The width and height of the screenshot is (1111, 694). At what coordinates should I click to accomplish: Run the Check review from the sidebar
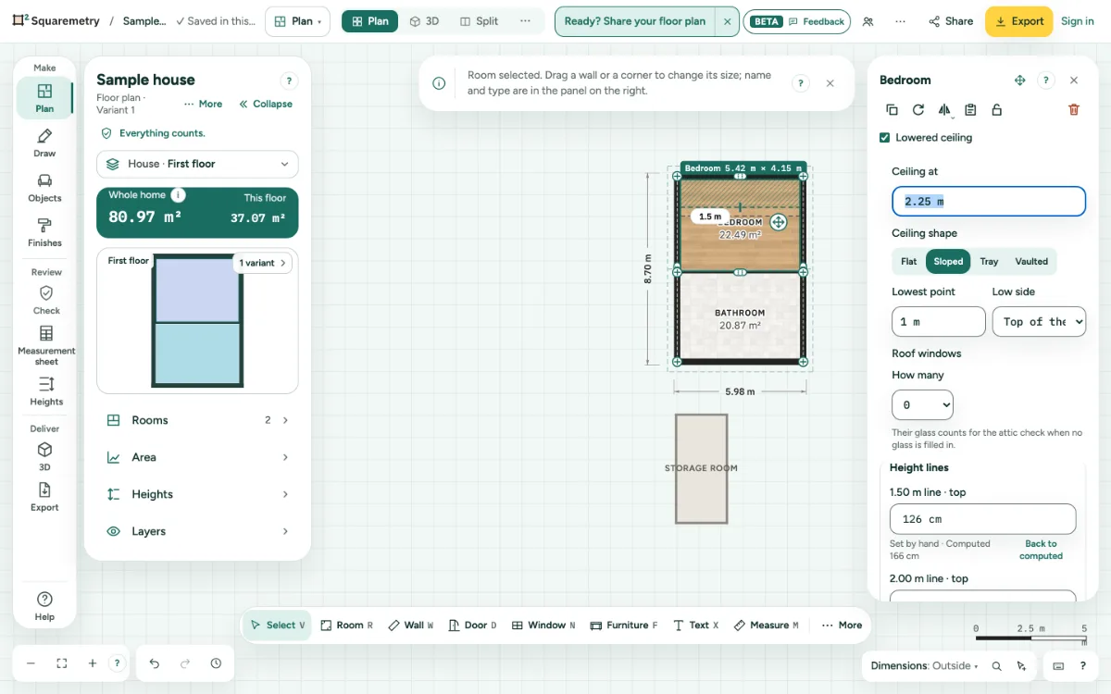coord(46,300)
